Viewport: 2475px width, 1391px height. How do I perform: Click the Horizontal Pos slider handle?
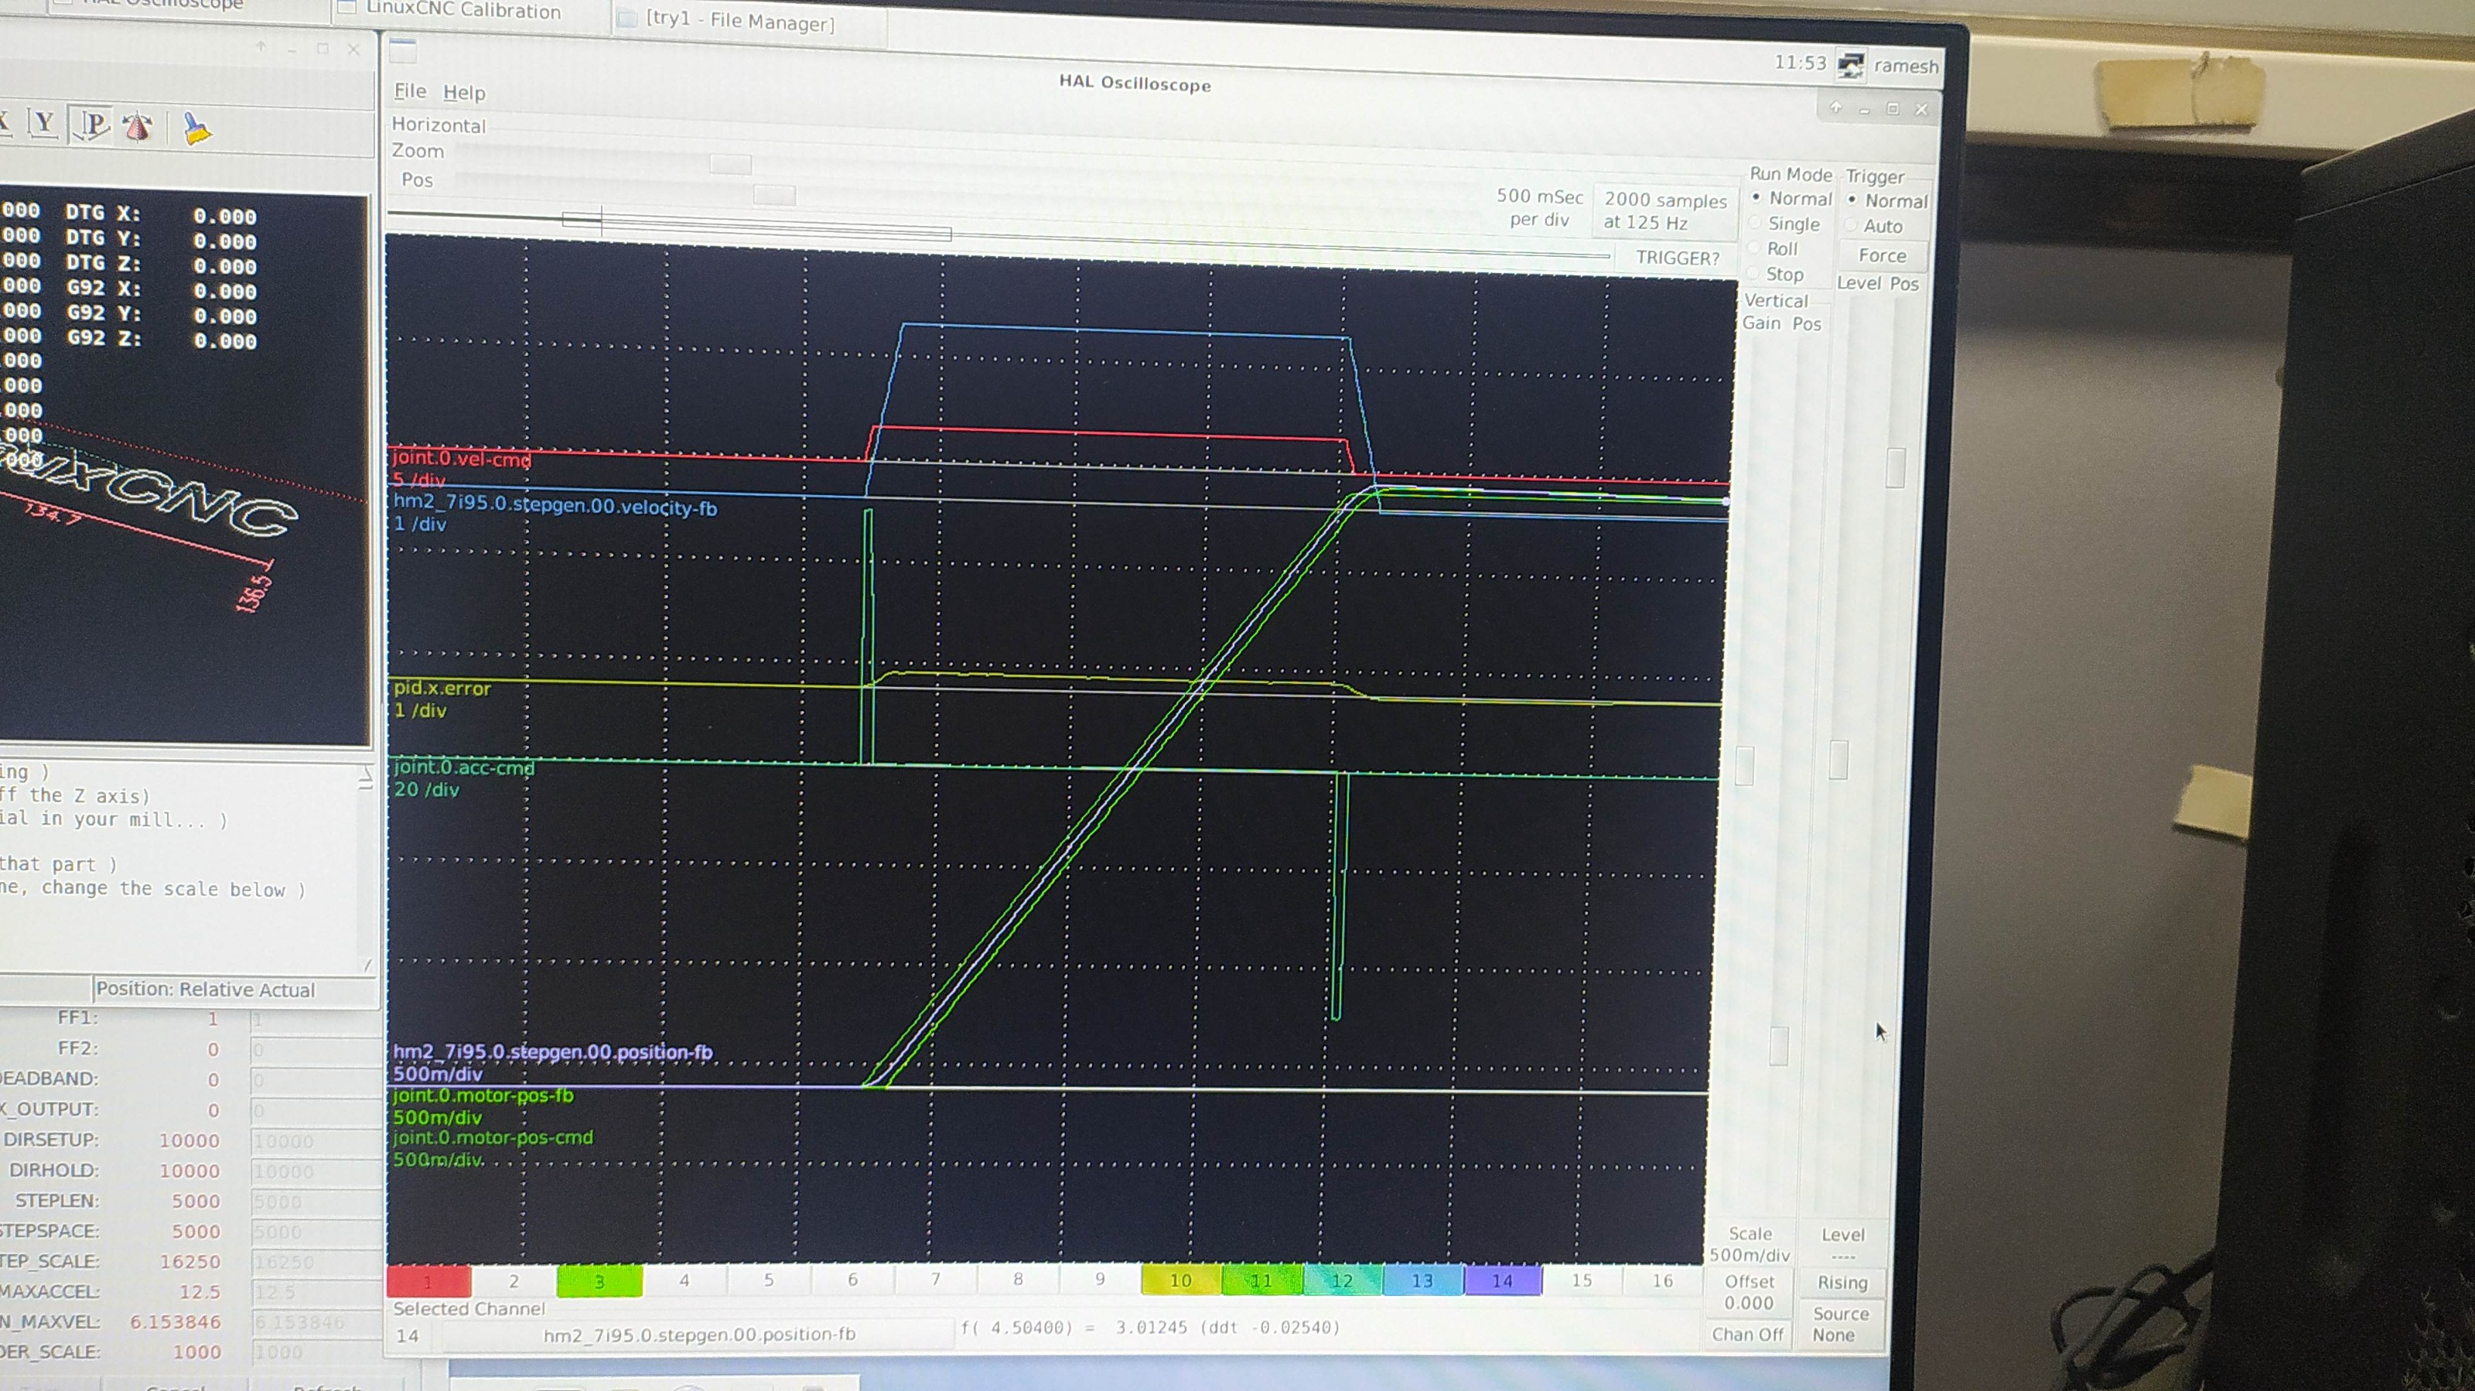tap(774, 195)
